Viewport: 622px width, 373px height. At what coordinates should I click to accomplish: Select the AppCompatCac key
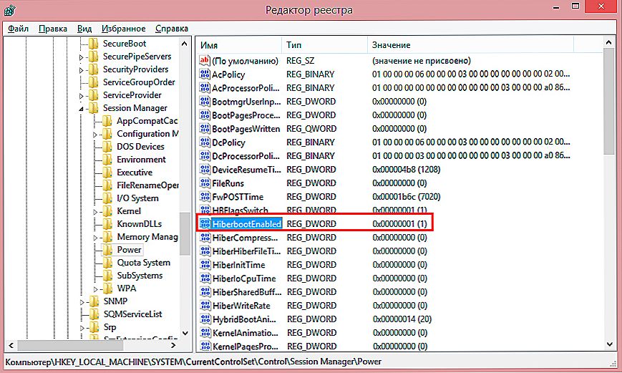pos(147,120)
